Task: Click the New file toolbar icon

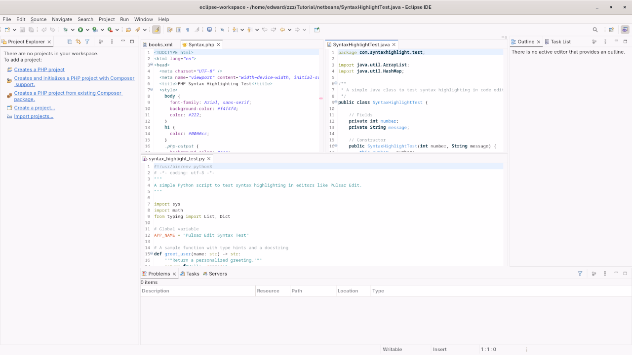Action: click(7, 30)
